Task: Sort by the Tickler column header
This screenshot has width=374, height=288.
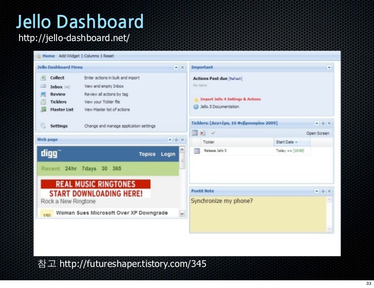Action: 237,142
